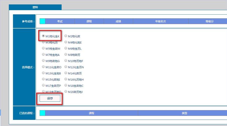227x126 pixels.
Task: Select M17生政历P combination
Action: point(43,85)
